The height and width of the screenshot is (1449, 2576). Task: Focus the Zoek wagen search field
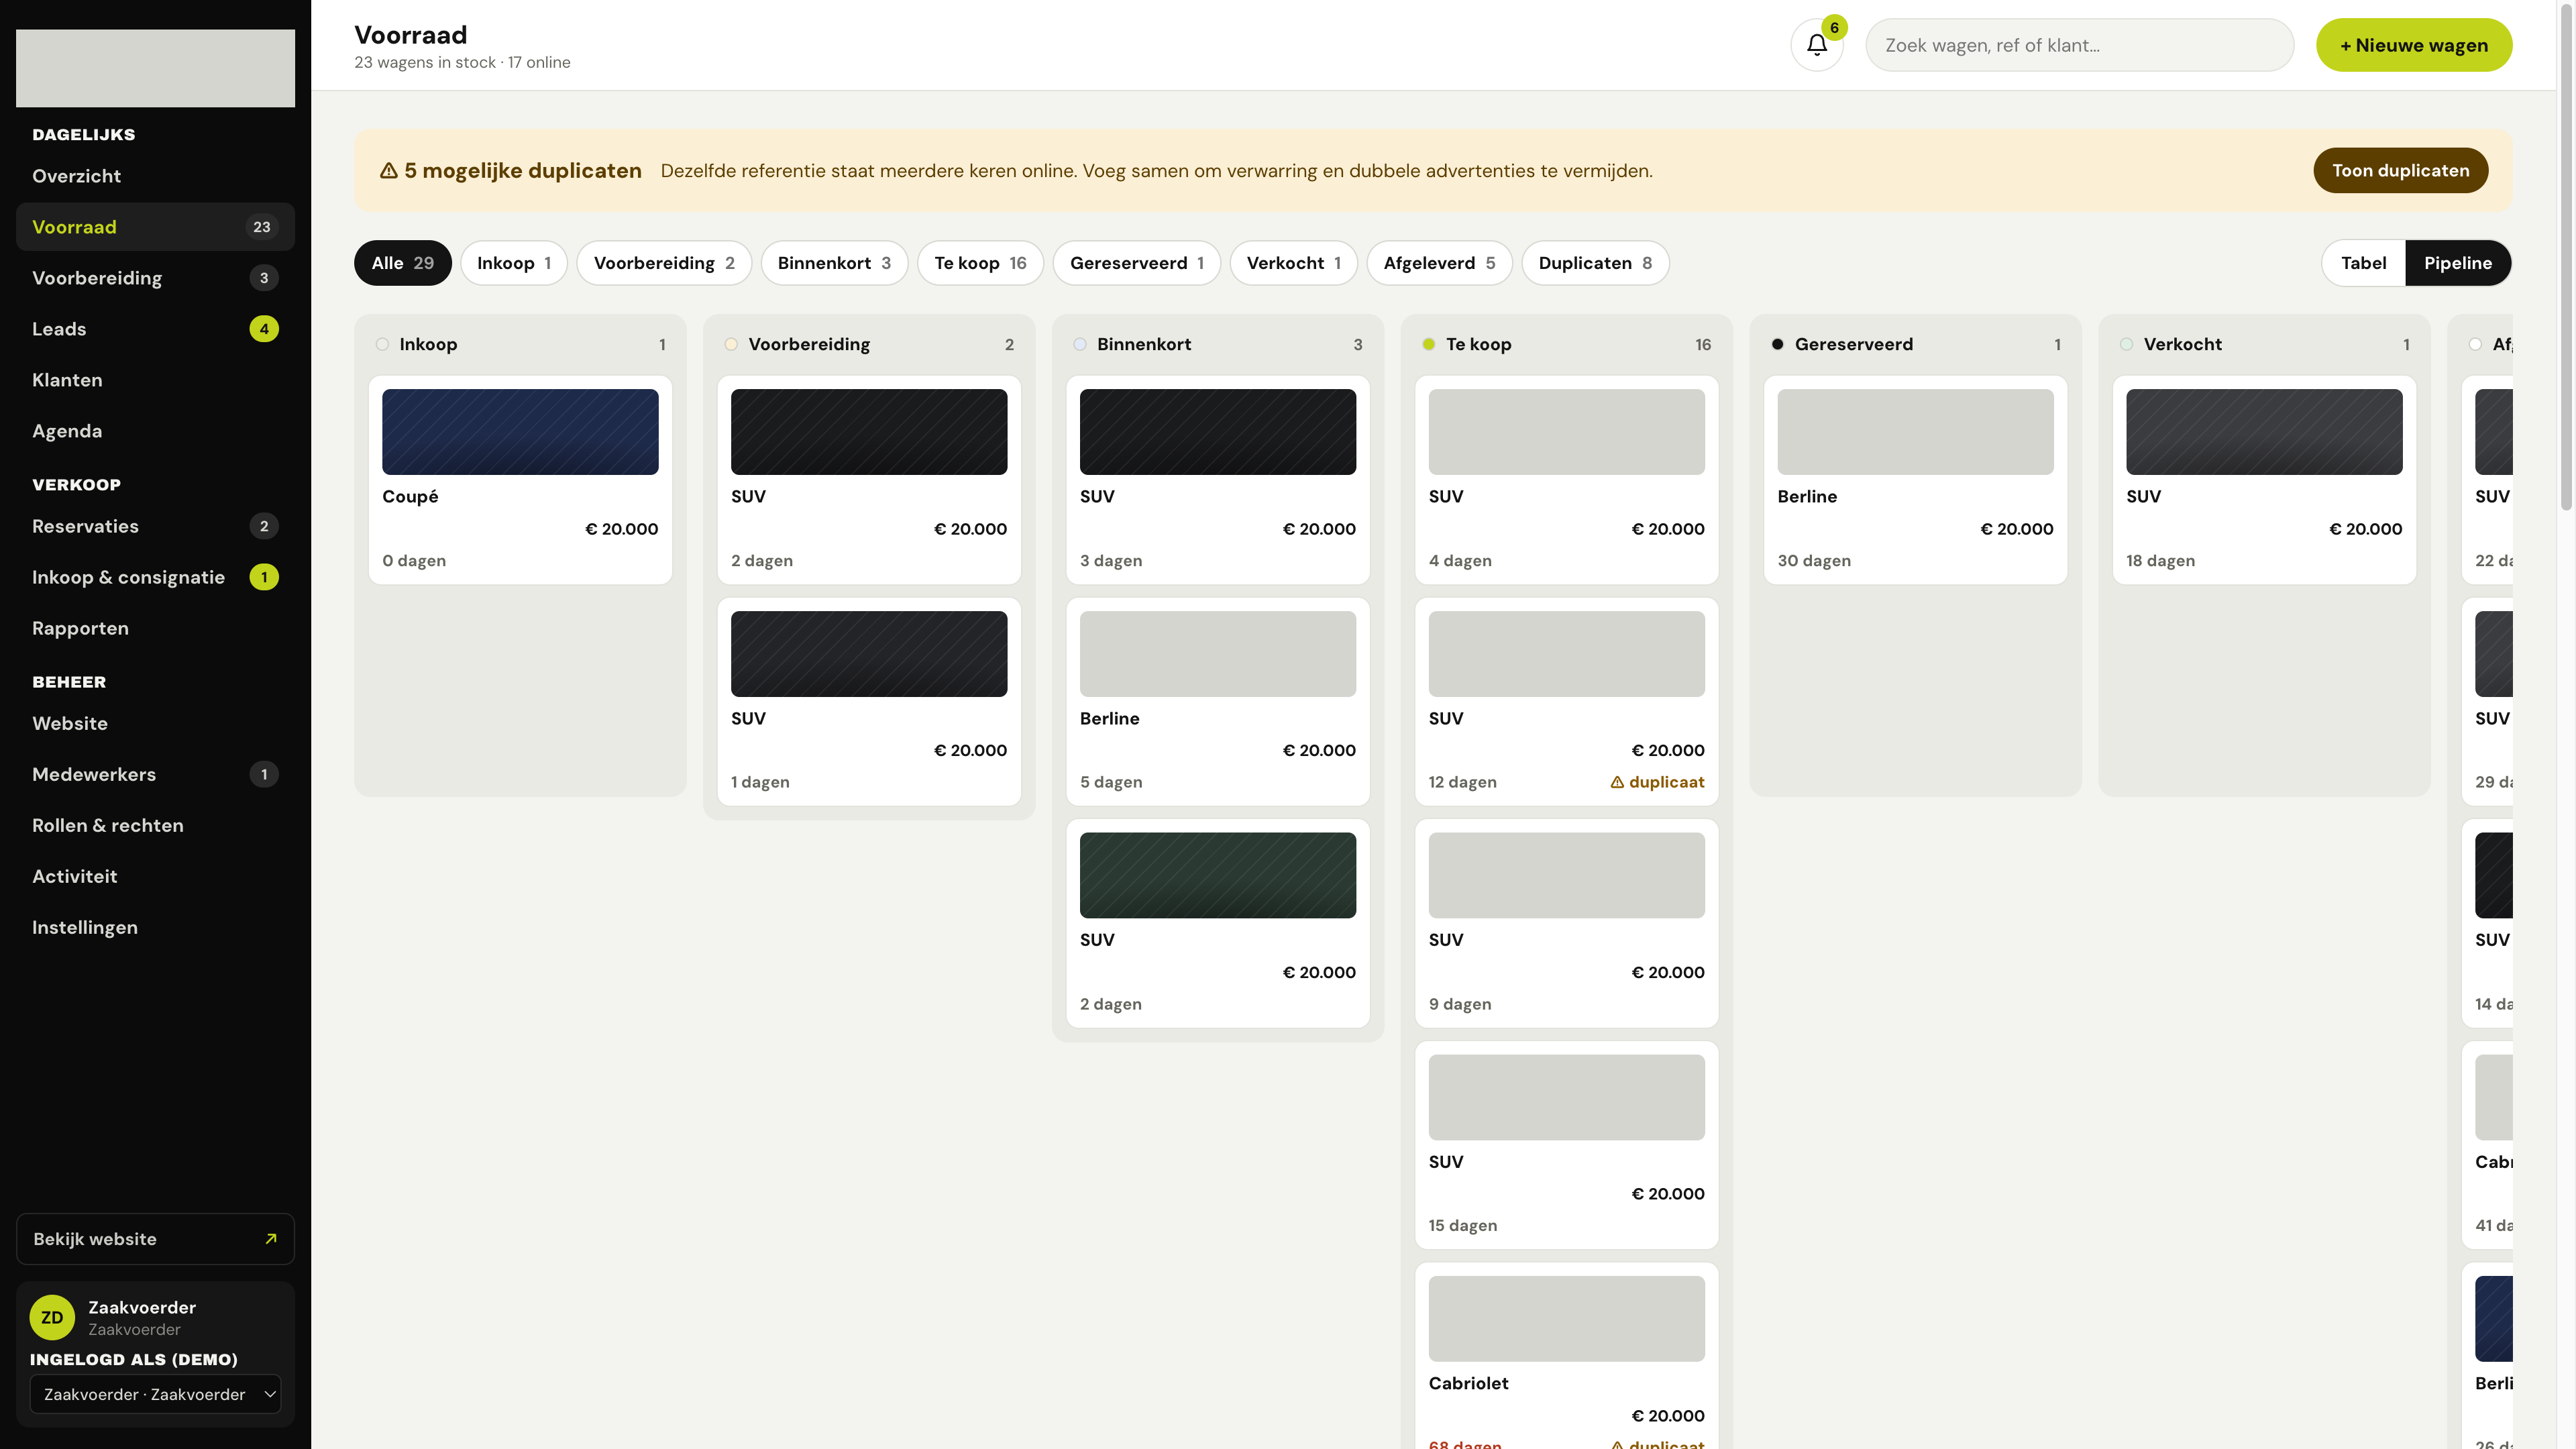pyautogui.click(x=2079, y=45)
